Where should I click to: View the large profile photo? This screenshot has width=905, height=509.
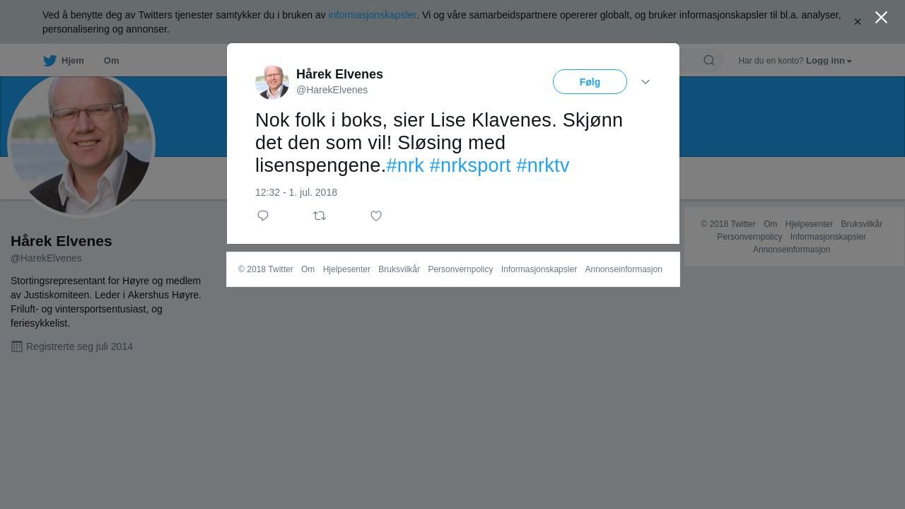click(x=81, y=144)
